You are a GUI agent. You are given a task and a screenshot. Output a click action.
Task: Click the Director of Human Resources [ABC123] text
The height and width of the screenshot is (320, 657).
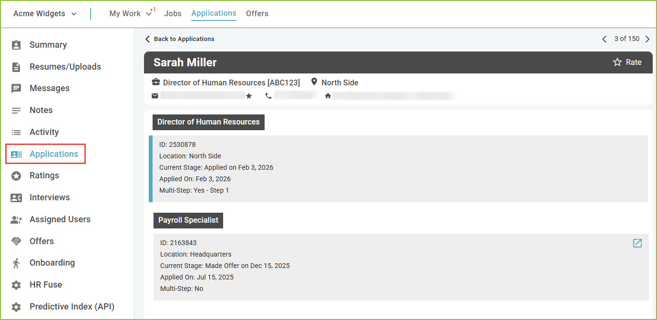231,83
